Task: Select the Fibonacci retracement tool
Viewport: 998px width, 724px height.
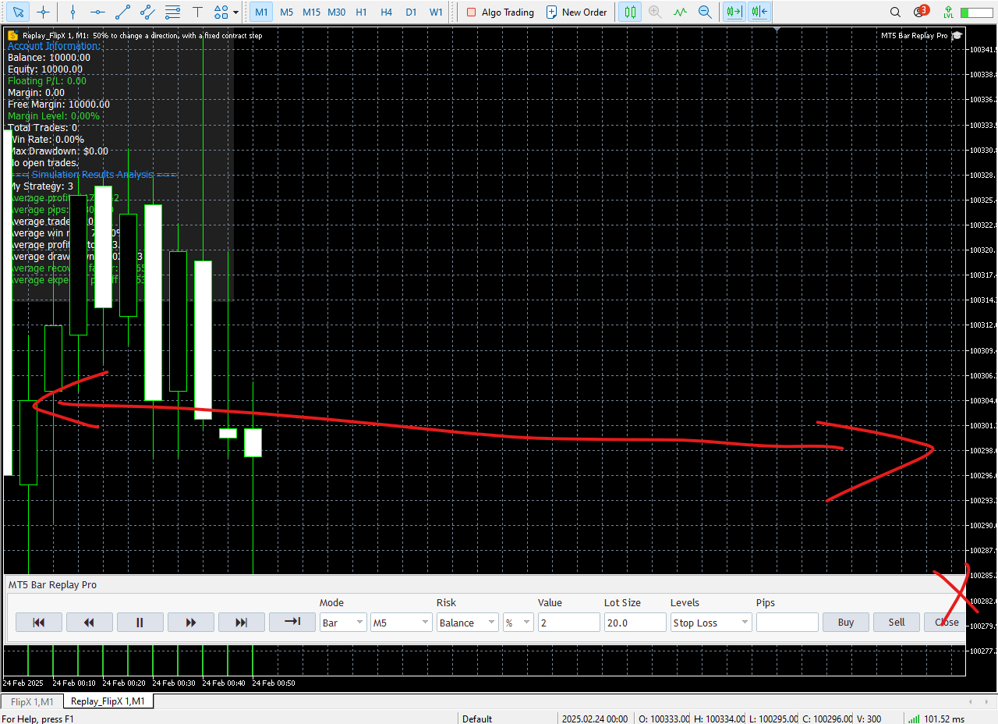Action: [x=172, y=12]
